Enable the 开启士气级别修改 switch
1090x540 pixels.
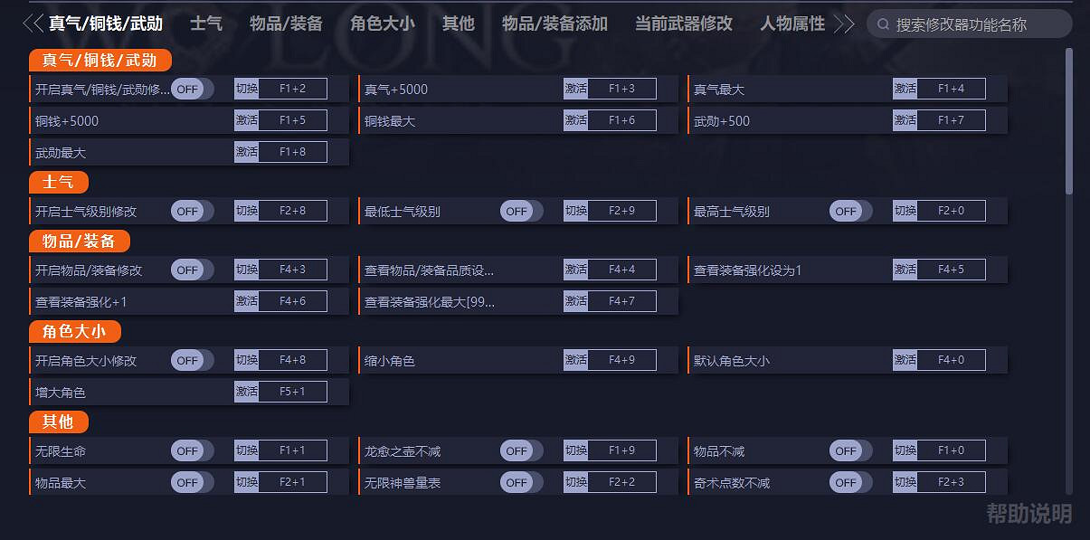pyautogui.click(x=190, y=210)
